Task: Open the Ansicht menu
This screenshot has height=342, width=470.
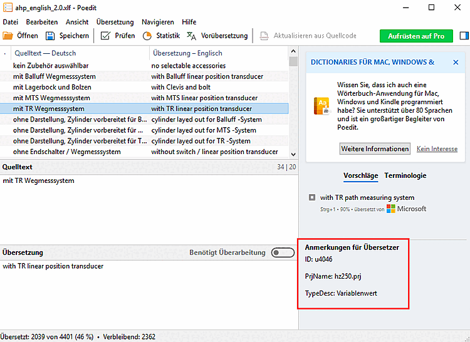Action: click(x=77, y=22)
